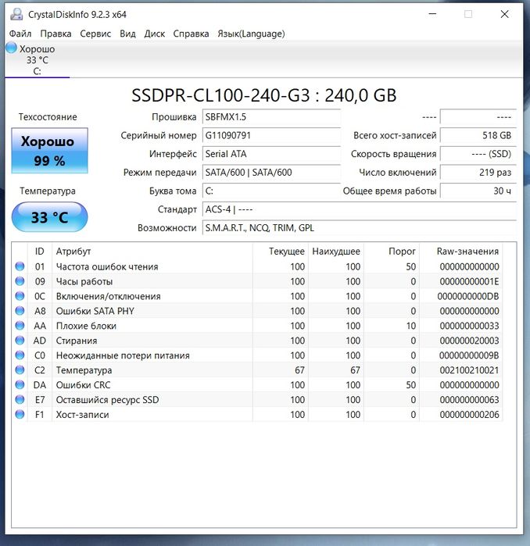Viewport: 530px width, 546px height.
Task: Click the power-on count value 219 раз
Action: click(478, 172)
